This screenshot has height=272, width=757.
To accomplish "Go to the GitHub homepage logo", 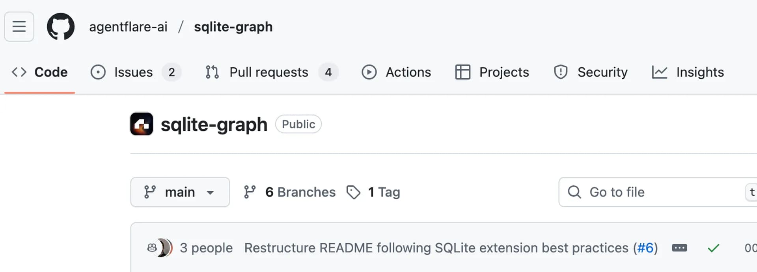I will (61, 27).
